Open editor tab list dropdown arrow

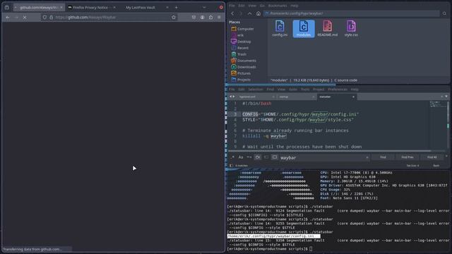tap(446, 97)
